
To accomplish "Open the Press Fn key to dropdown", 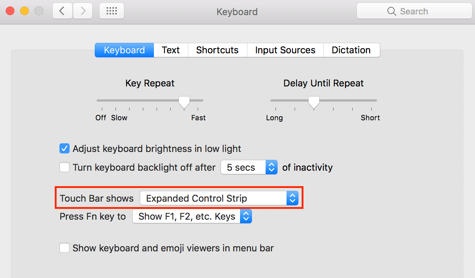I will [x=245, y=216].
